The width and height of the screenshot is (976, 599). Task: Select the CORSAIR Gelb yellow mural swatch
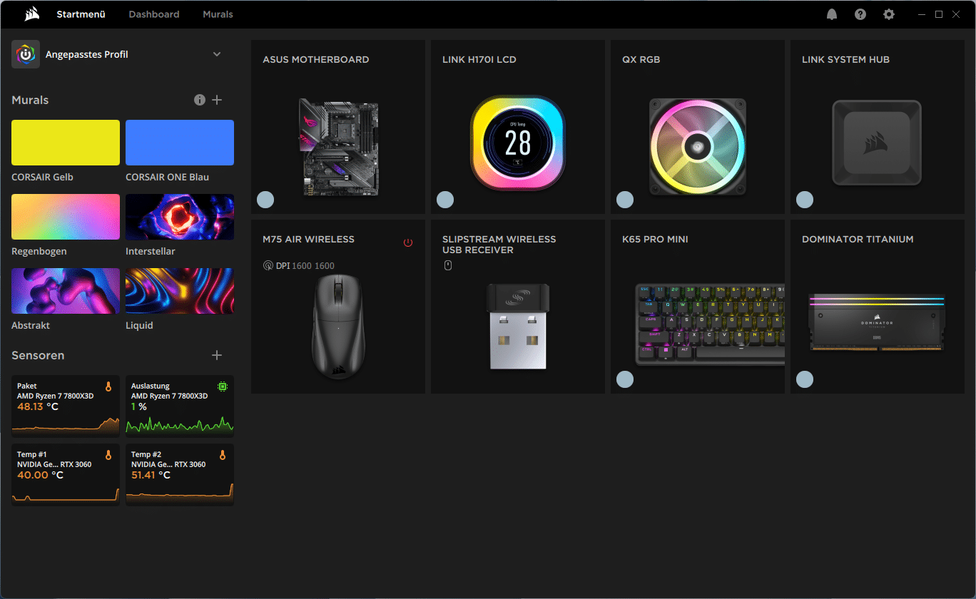[x=66, y=143]
